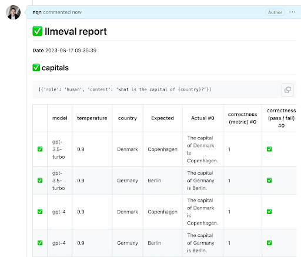
Task: Click left check mark in Germany gpt-3.5-turbo row
Action: point(40,181)
